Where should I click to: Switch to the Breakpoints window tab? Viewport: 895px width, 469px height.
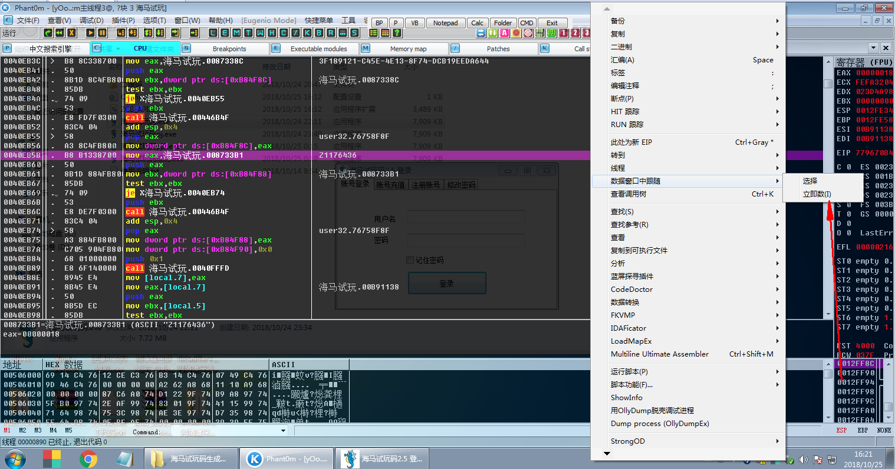pos(224,49)
